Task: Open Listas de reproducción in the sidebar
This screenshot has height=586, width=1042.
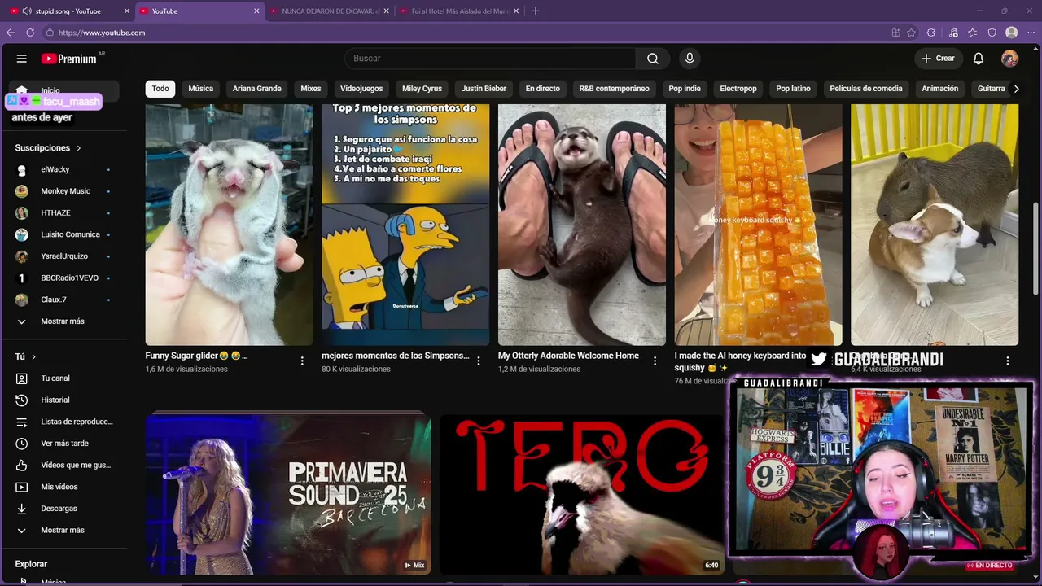Action: click(x=66, y=422)
